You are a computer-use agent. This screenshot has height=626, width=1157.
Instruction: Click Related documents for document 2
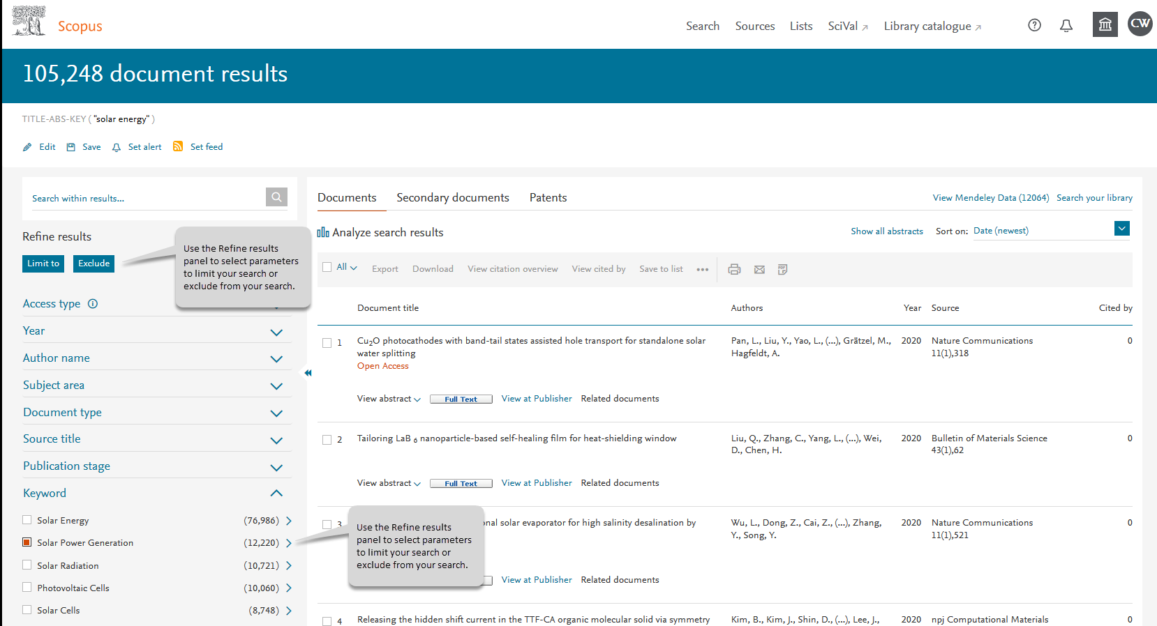620,483
